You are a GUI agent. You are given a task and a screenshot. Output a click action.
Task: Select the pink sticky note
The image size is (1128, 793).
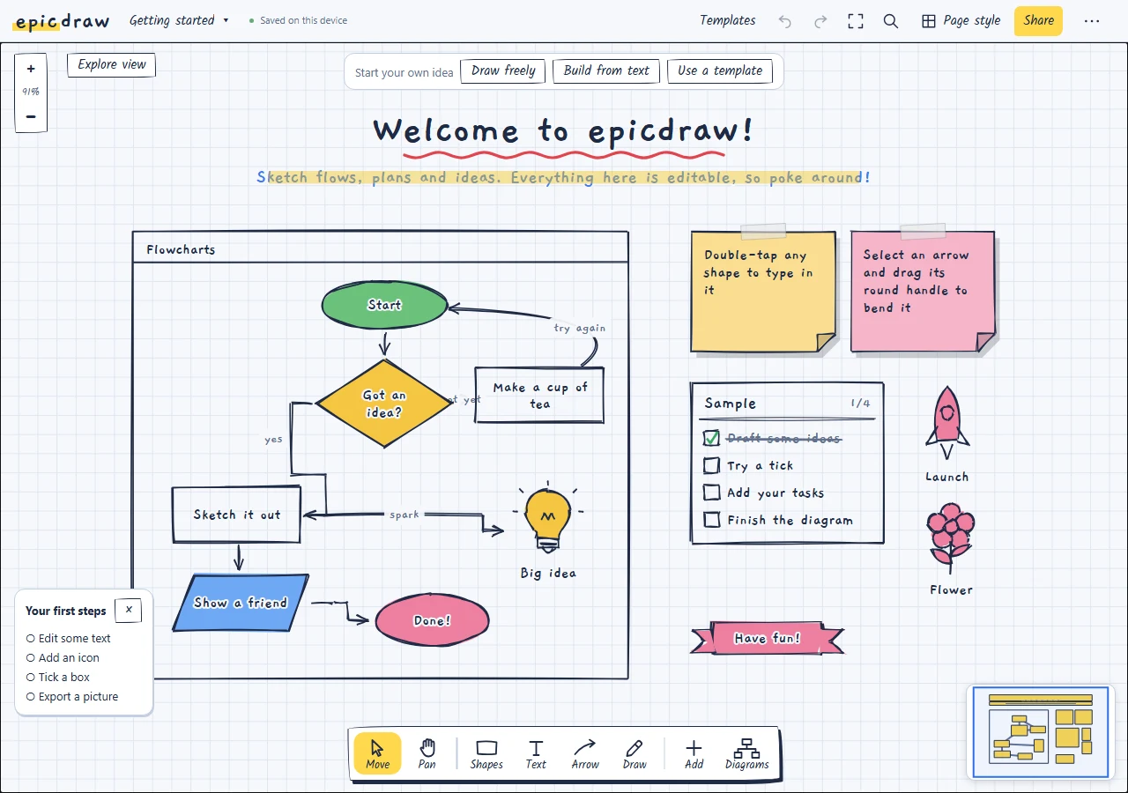[x=923, y=293]
